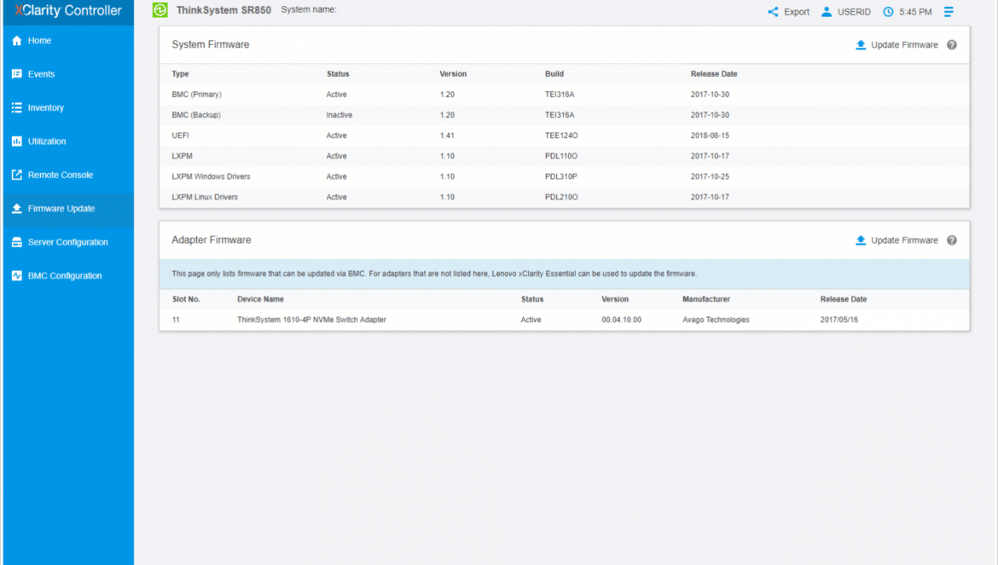Click the Utilization chart icon
998x565 pixels.
click(x=16, y=141)
